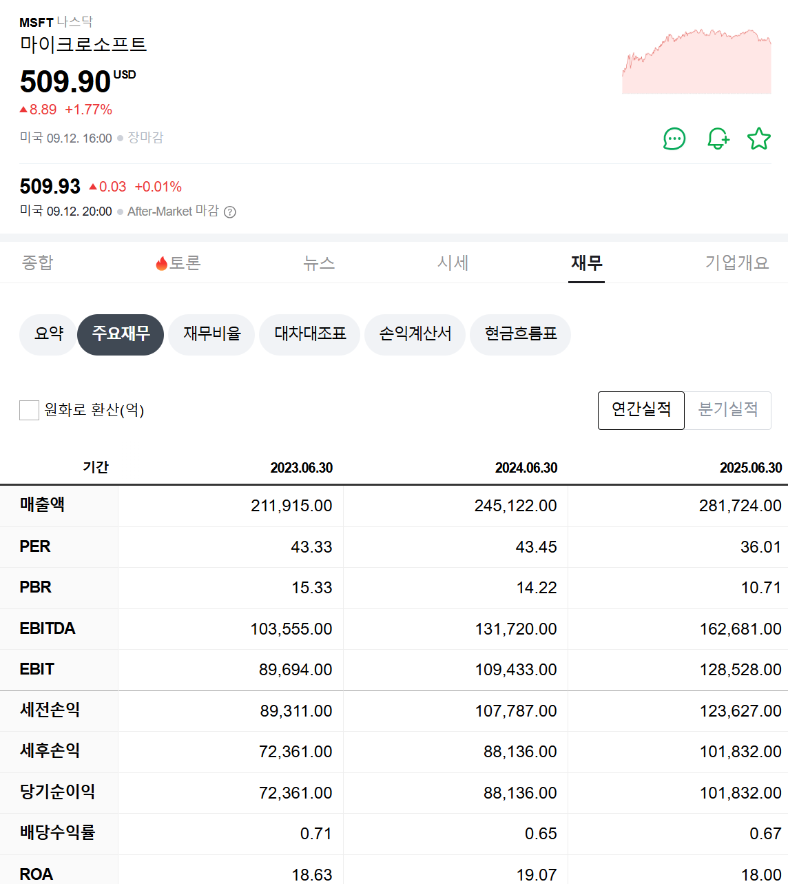Viewport: 788px width, 884px height.
Task: Click the PBR row label
Action: [x=36, y=587]
